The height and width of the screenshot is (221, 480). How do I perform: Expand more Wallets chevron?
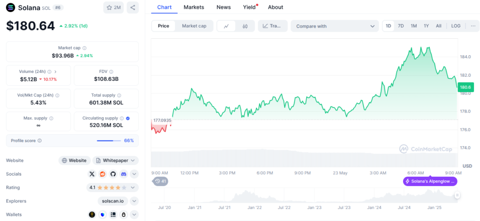[134, 214]
